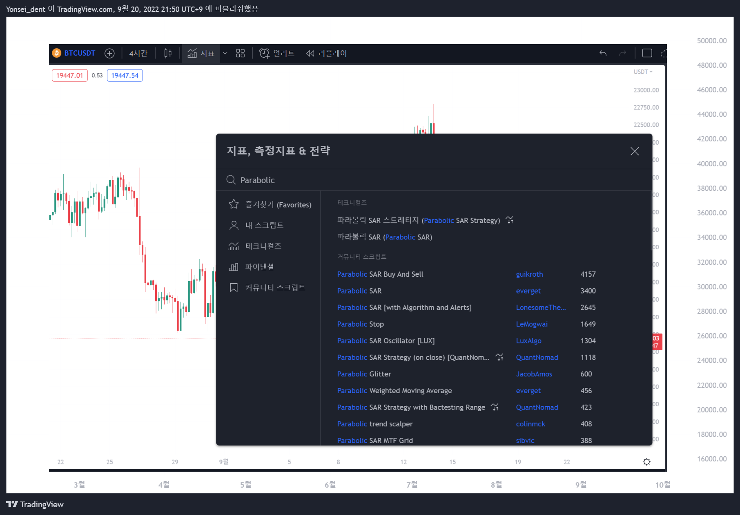Open the layout setup square icon
Screen dimensions: 740x515
[647, 53]
